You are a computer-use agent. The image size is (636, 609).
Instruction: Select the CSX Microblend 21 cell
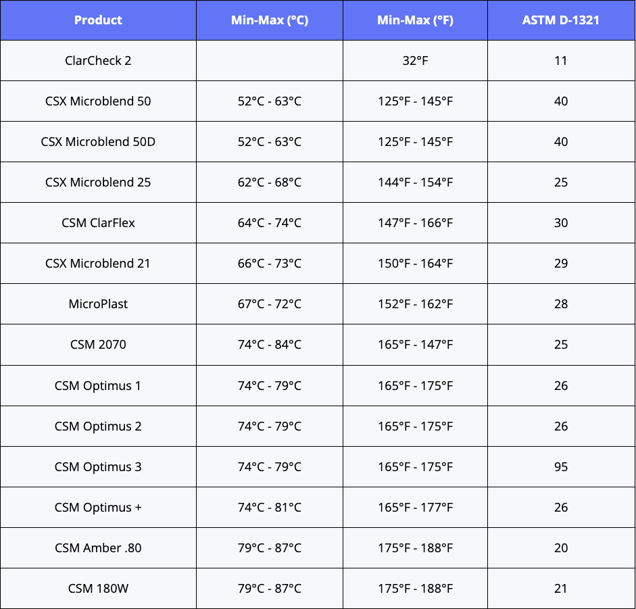click(x=98, y=264)
